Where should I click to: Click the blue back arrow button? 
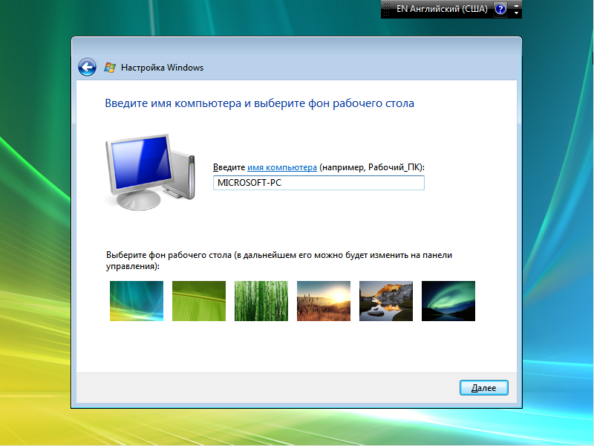point(88,68)
